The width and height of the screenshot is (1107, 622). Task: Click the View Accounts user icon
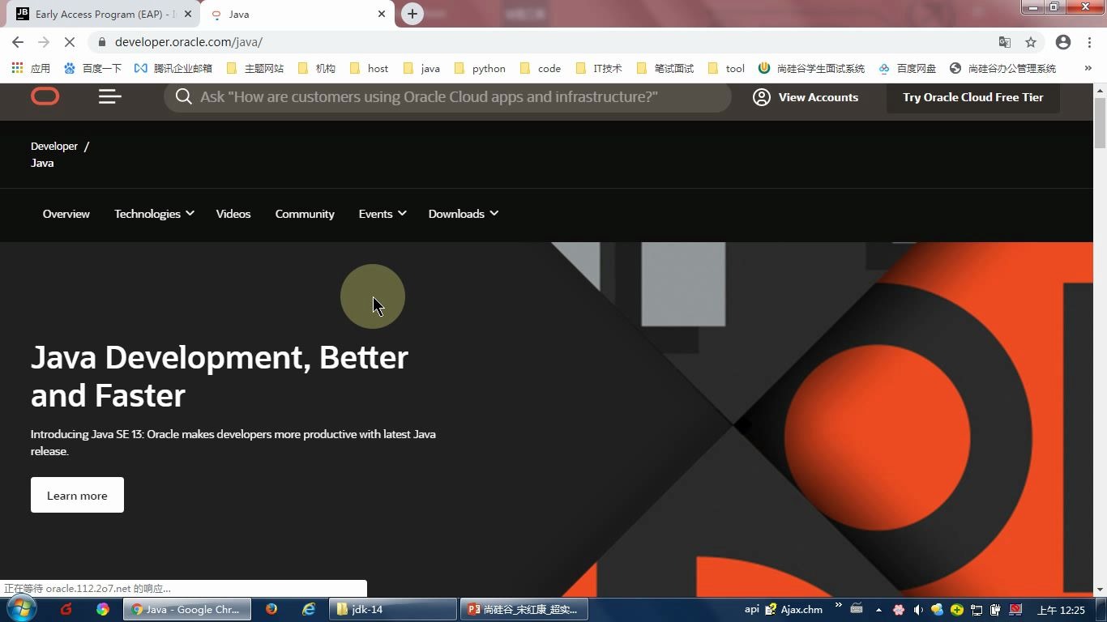pyautogui.click(x=762, y=97)
